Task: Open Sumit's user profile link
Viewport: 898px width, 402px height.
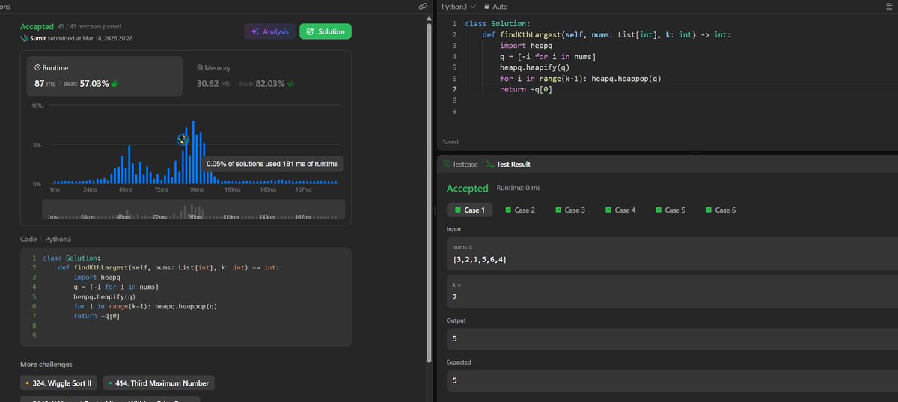Action: click(40, 38)
